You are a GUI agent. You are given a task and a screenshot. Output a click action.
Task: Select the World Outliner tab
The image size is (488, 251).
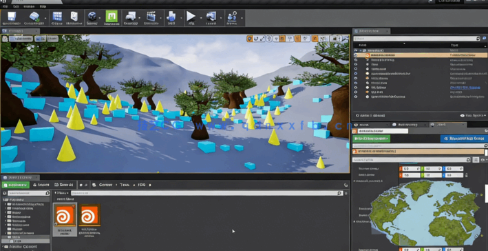coord(371,31)
